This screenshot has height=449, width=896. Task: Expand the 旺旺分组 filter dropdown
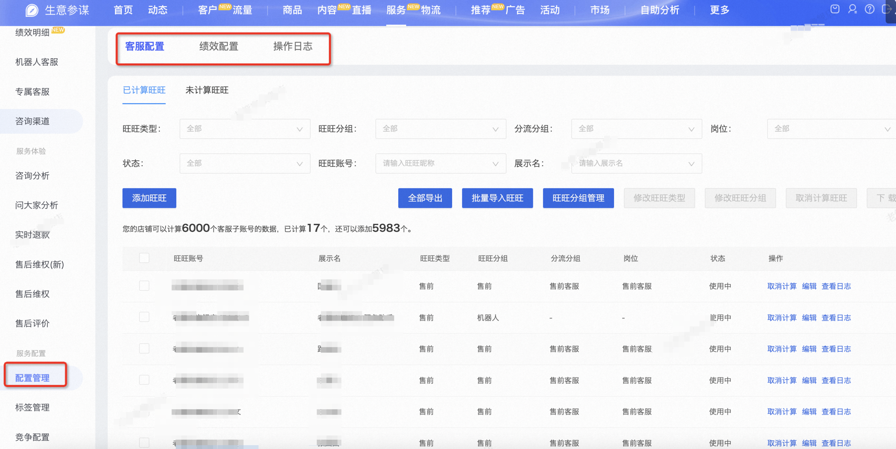coord(441,129)
